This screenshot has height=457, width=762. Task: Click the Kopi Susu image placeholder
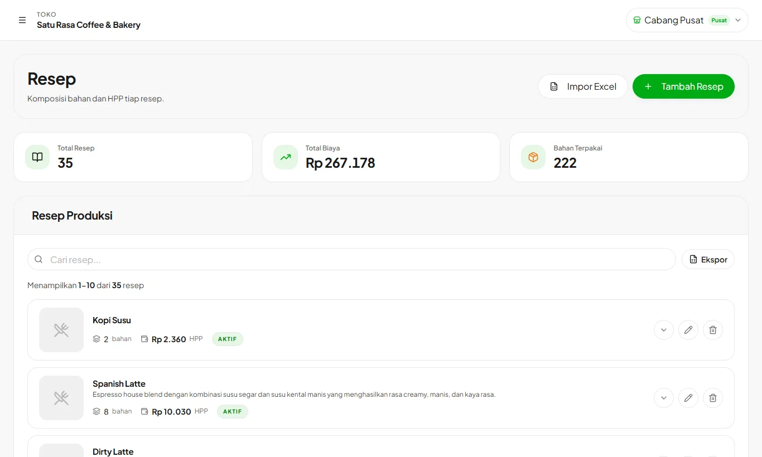tap(61, 330)
